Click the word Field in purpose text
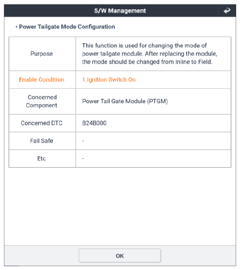240x270 pixels. (x=205, y=62)
